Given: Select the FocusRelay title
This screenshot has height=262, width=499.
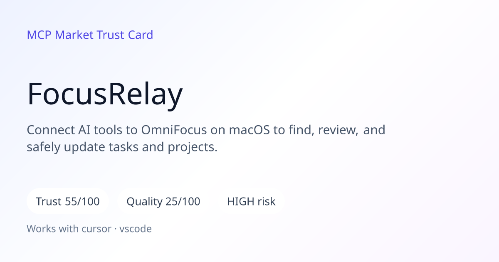Looking at the screenshot, I should (x=105, y=94).
